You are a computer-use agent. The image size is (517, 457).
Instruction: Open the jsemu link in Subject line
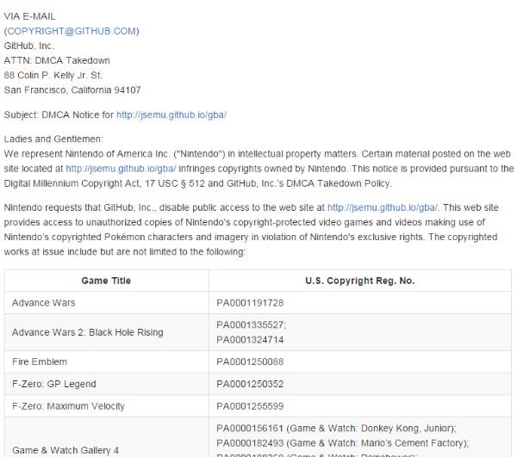pos(171,115)
